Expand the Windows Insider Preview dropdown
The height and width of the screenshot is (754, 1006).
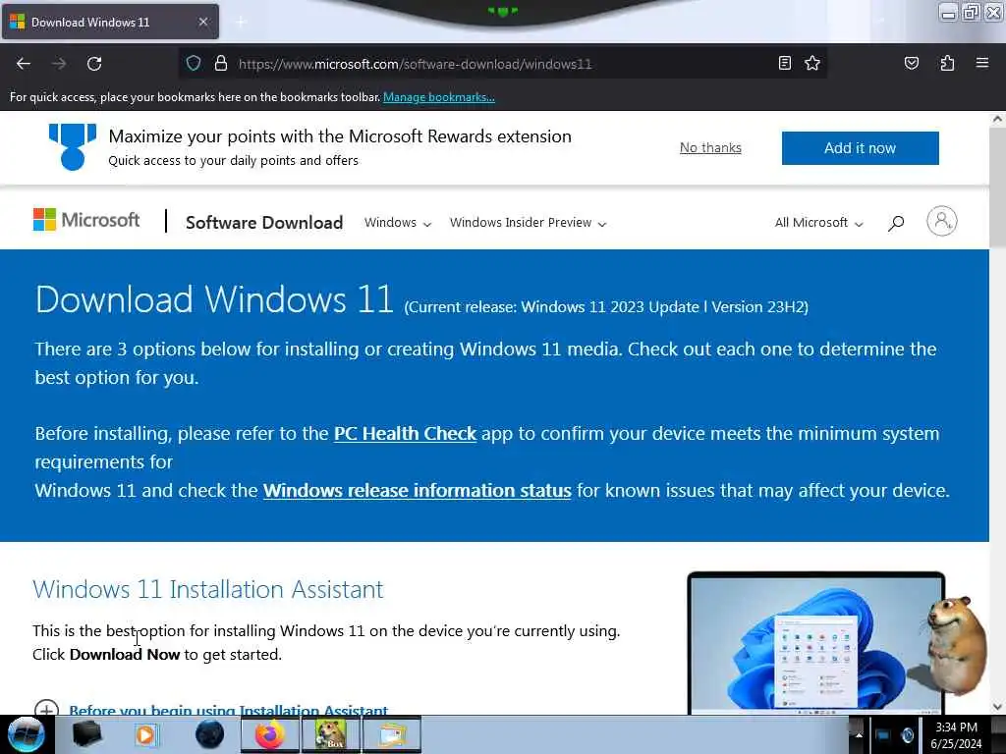coord(528,223)
